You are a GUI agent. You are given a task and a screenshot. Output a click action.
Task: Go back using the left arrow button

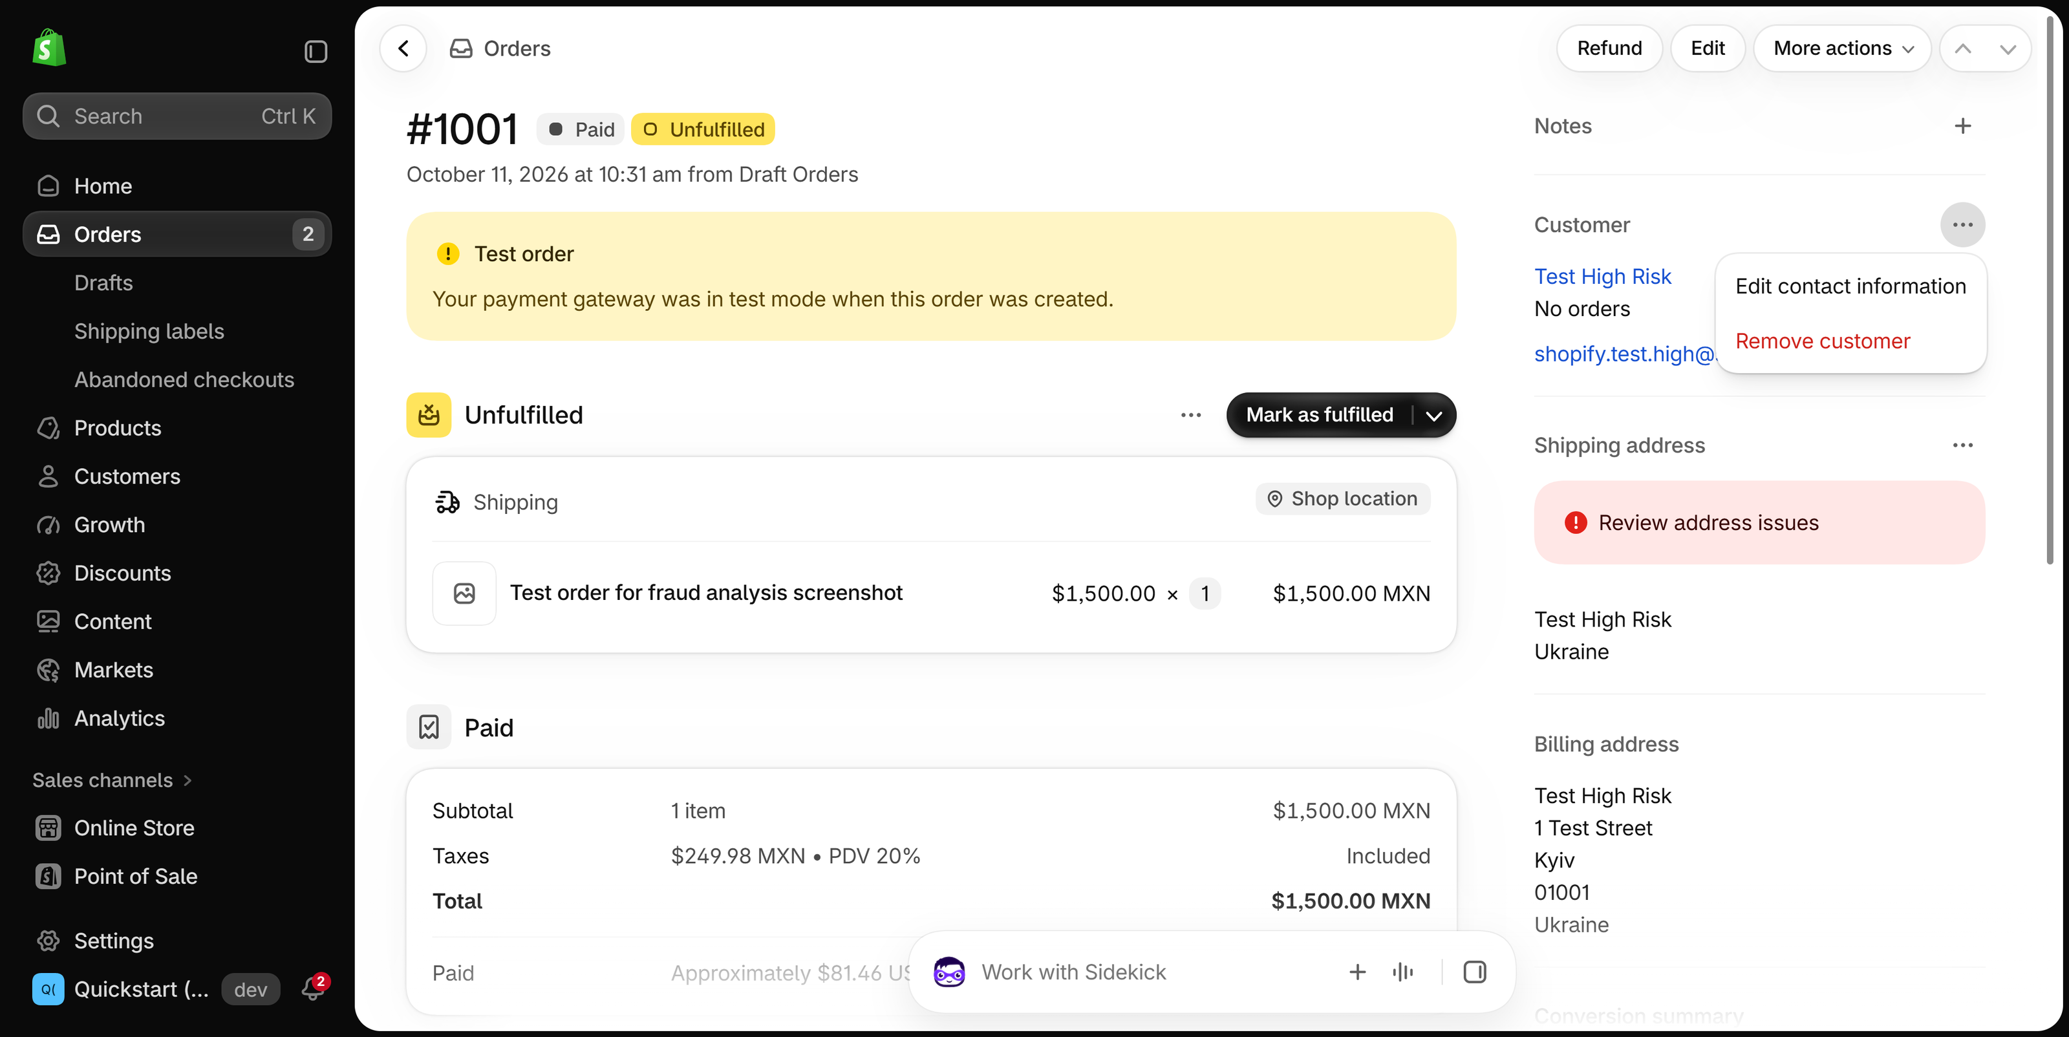[x=403, y=48]
